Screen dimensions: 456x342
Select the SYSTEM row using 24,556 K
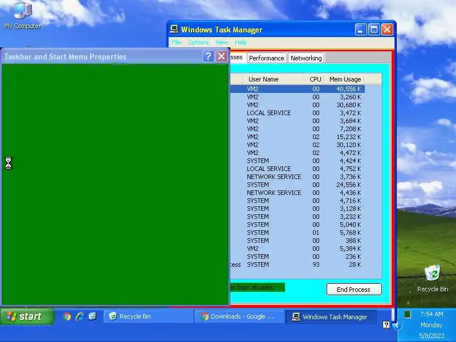[x=297, y=185]
